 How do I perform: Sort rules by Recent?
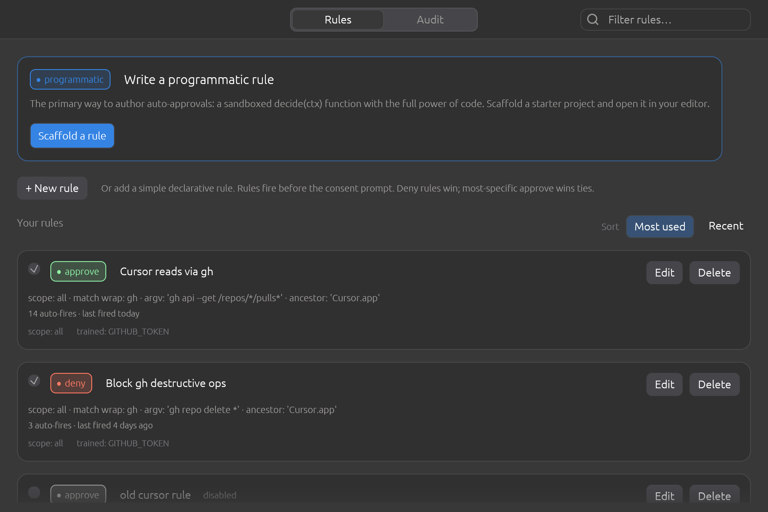726,226
